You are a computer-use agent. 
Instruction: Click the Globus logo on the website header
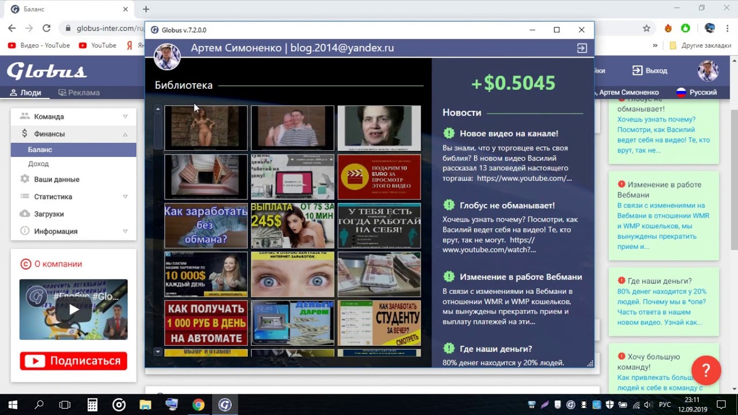point(47,71)
